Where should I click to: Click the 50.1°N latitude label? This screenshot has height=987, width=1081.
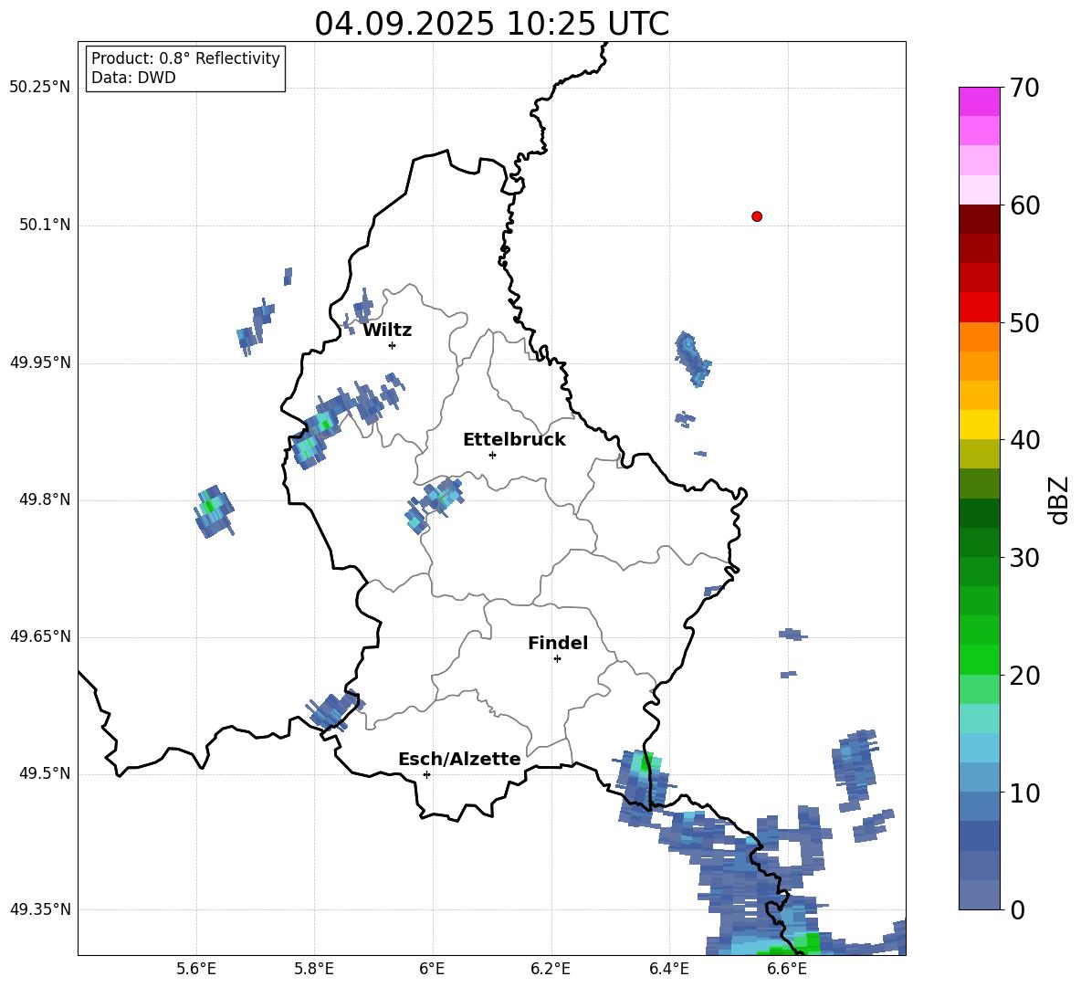tap(45, 225)
